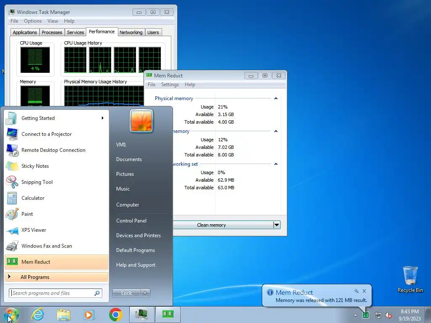Collapse the working set section chevron

(276, 164)
